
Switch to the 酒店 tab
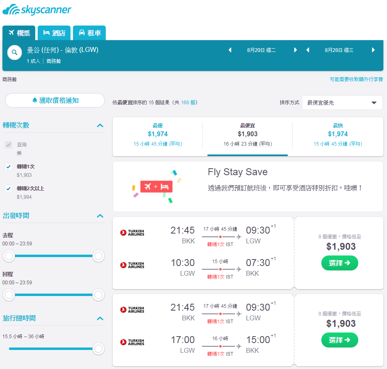(54, 33)
